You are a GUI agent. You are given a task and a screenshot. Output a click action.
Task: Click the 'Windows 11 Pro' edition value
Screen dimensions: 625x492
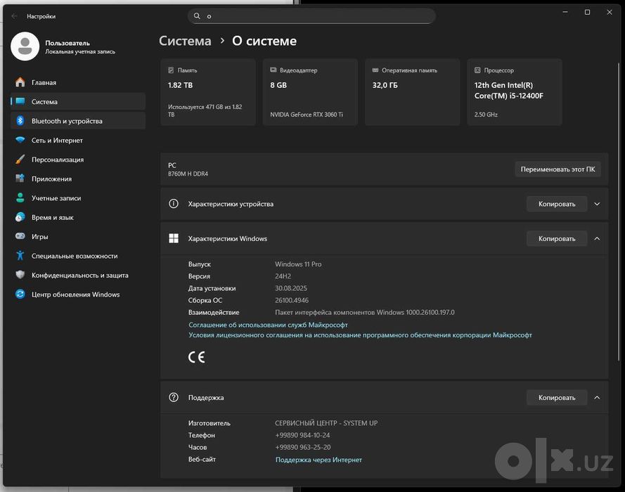(x=298, y=264)
